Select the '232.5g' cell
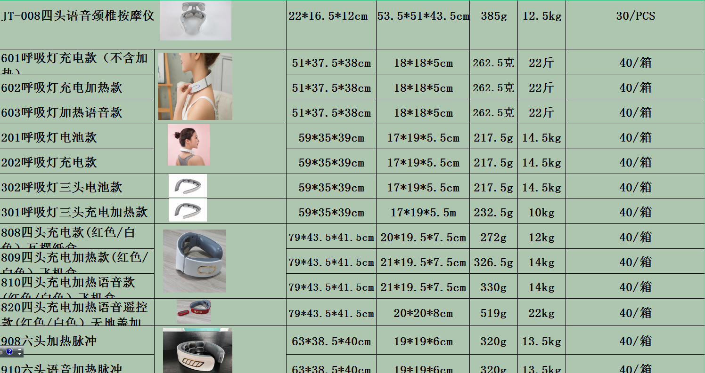Screen dimensions: 705x373 point(494,211)
